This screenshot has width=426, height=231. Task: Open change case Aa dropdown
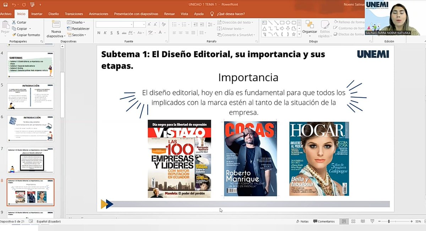point(141,33)
